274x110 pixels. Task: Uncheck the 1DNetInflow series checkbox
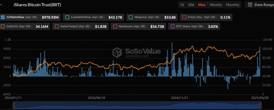point(3,17)
